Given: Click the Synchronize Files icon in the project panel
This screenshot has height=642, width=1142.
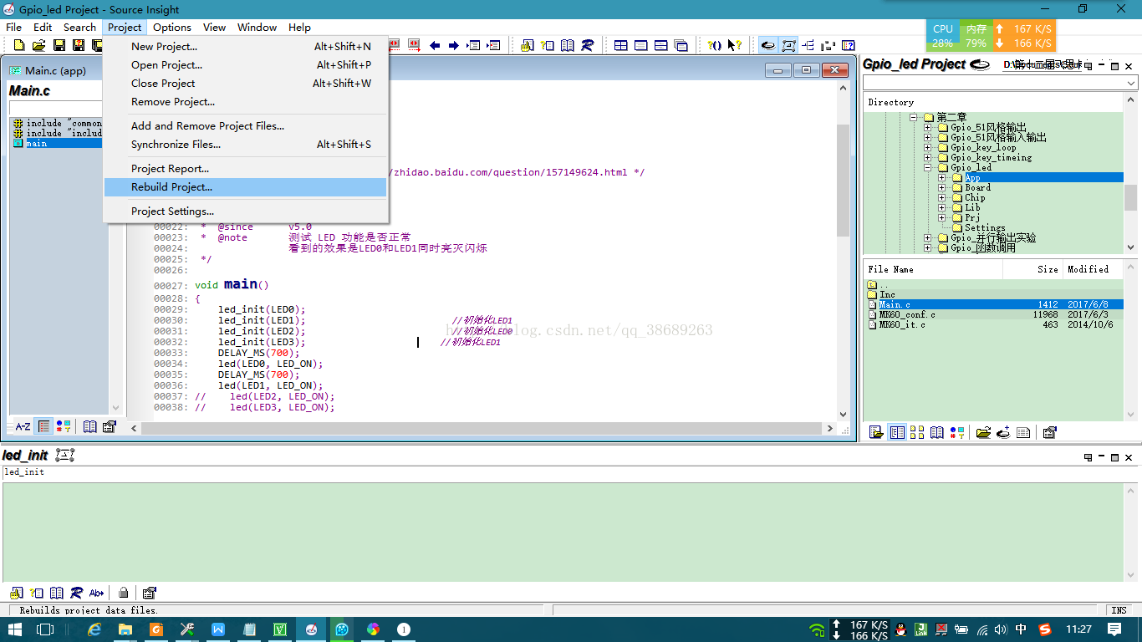Looking at the screenshot, I should tap(983, 432).
